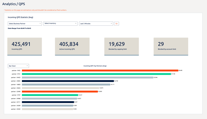Click the 10,057 bar value label
207x119 pixels.
pyautogui.click(x=79, y=99)
